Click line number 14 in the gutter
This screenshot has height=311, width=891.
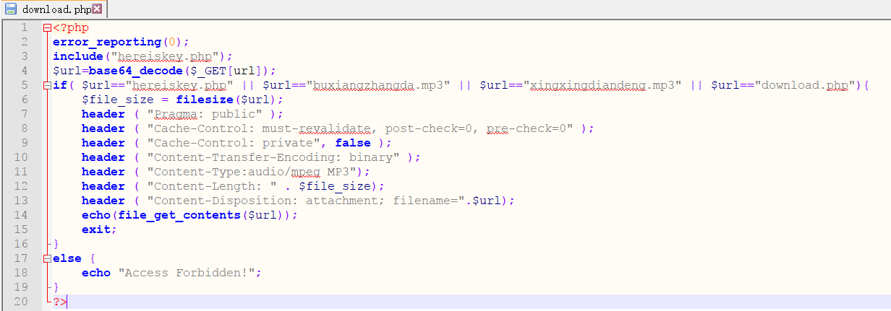click(20, 215)
